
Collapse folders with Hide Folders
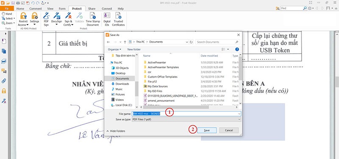click(x=116, y=131)
